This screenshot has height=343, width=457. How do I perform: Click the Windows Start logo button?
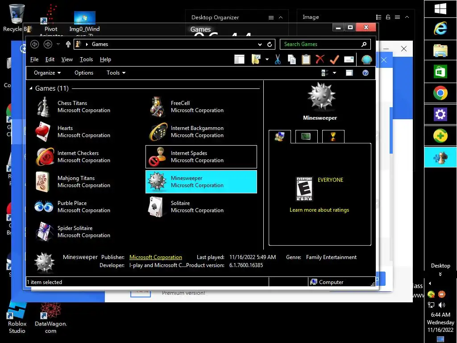[440, 8]
